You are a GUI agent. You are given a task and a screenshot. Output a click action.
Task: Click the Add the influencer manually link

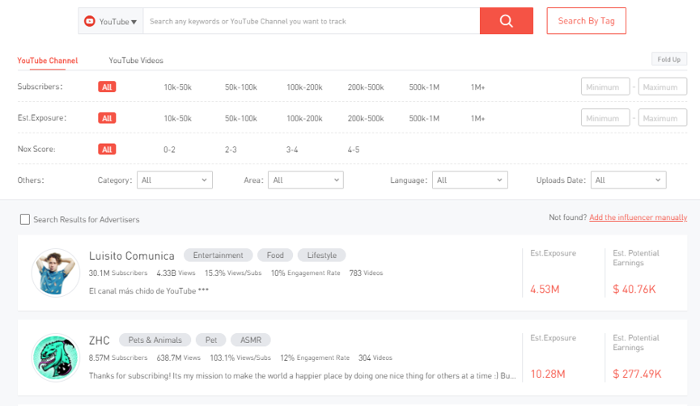[x=638, y=218]
